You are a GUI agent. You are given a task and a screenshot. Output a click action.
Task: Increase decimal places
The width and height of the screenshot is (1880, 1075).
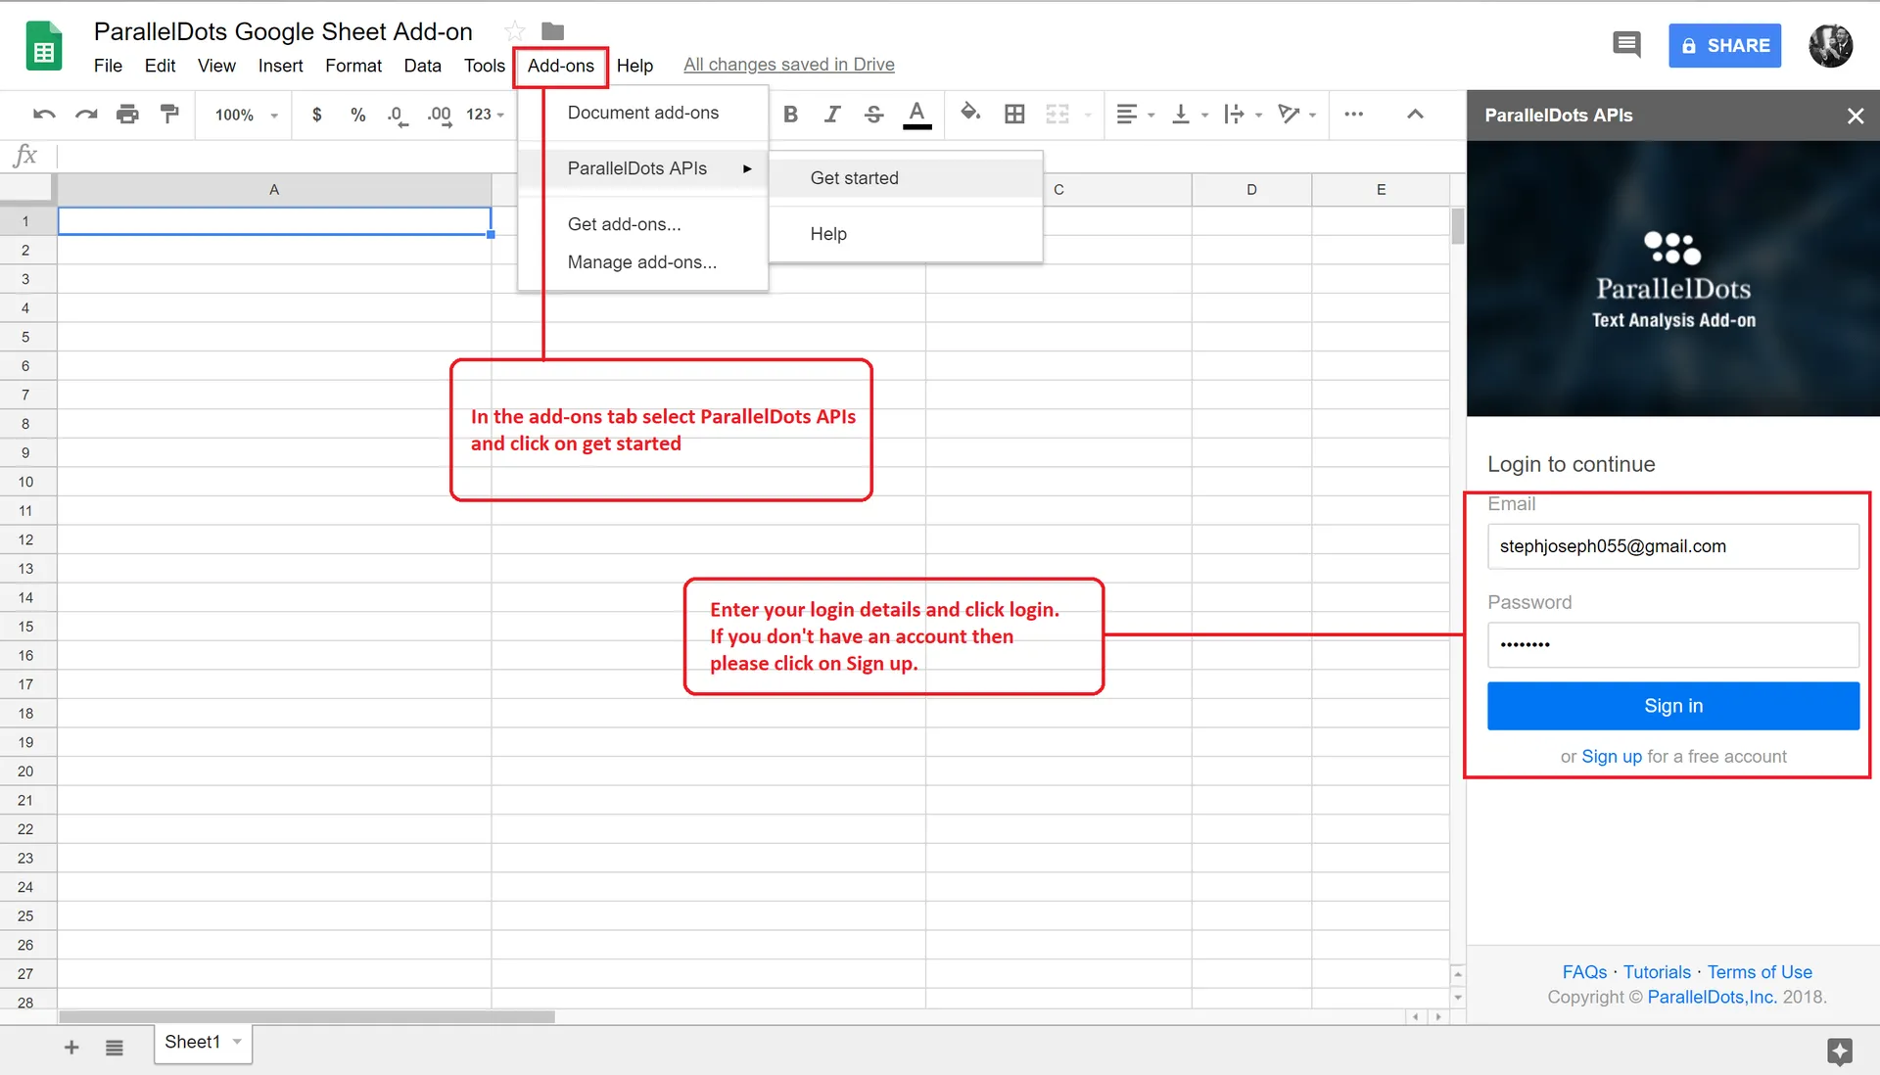[440, 116]
